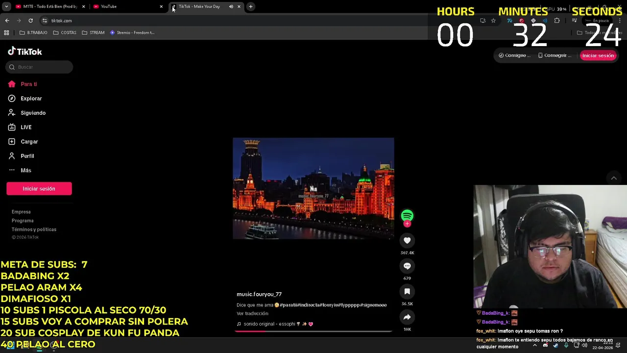Mute the TikTok tab audio icon
Viewport: 627px width, 353px height.
231,6
